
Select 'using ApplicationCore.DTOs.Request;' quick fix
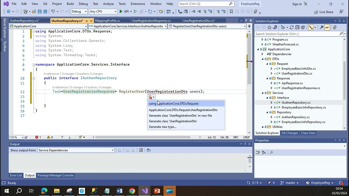(x=186, y=103)
